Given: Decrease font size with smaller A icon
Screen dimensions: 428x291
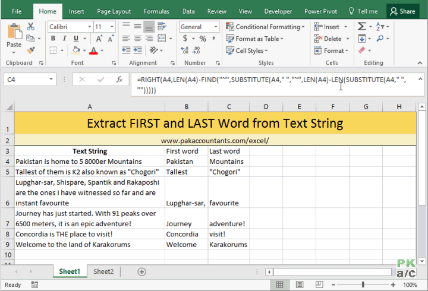Looking at the screenshot, I should pos(111,39).
